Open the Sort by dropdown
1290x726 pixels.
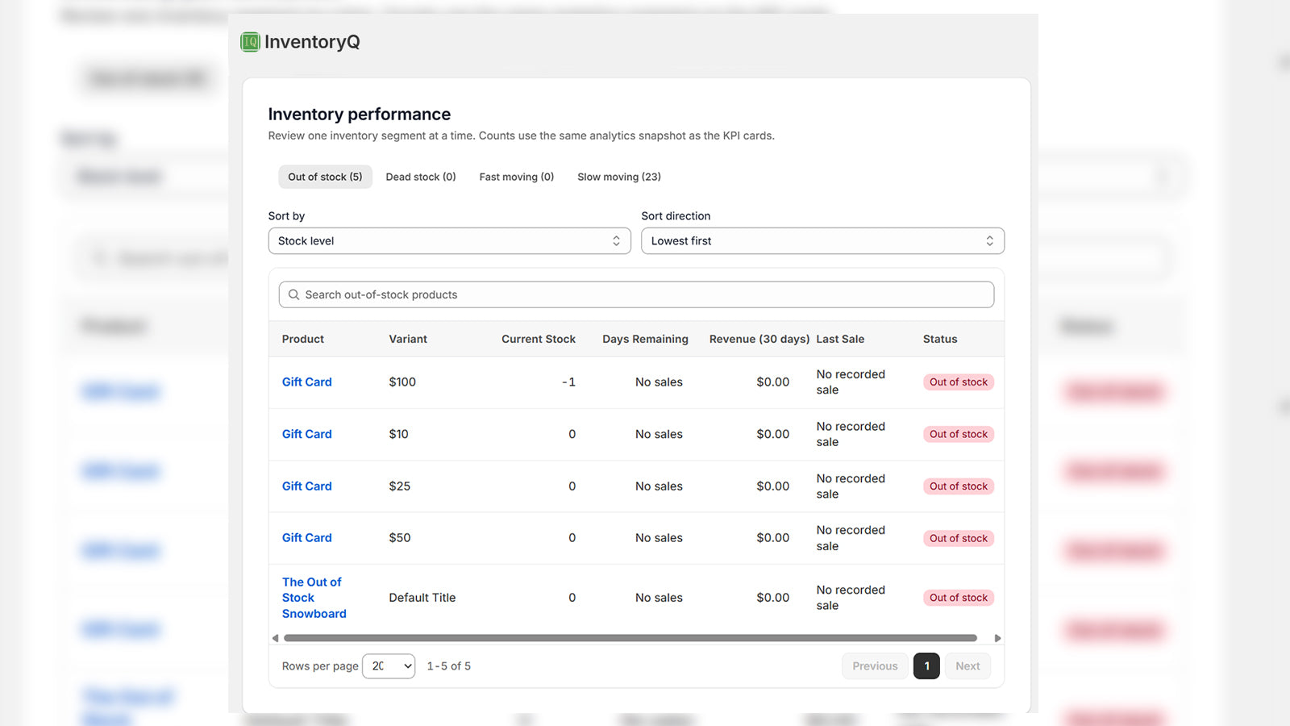coord(449,240)
